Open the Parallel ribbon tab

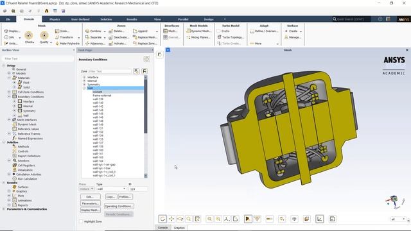click(183, 19)
